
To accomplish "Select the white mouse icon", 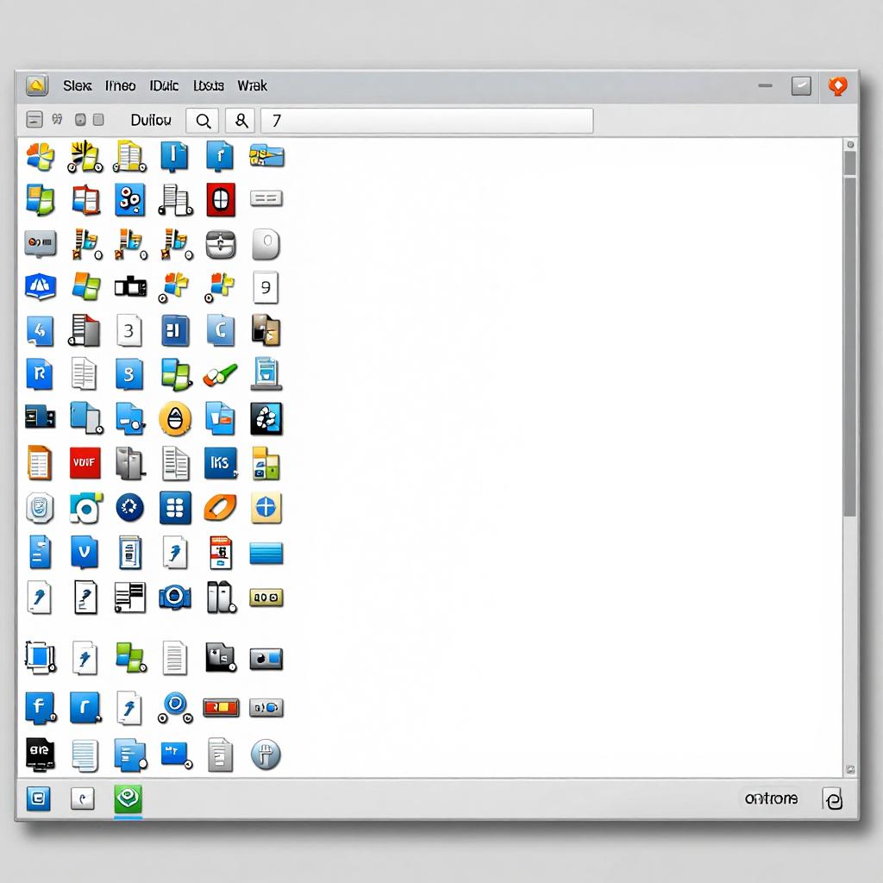I will (x=266, y=244).
